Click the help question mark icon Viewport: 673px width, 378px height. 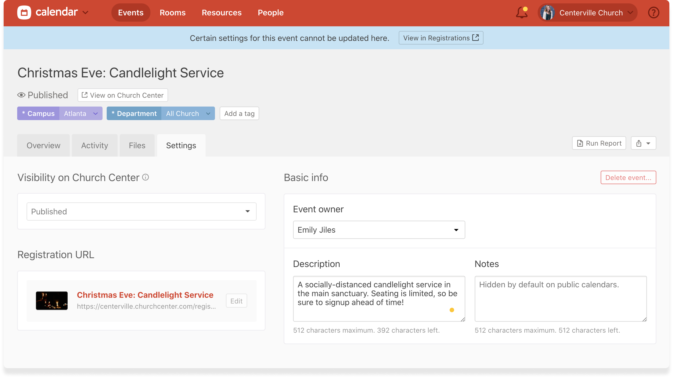653,13
